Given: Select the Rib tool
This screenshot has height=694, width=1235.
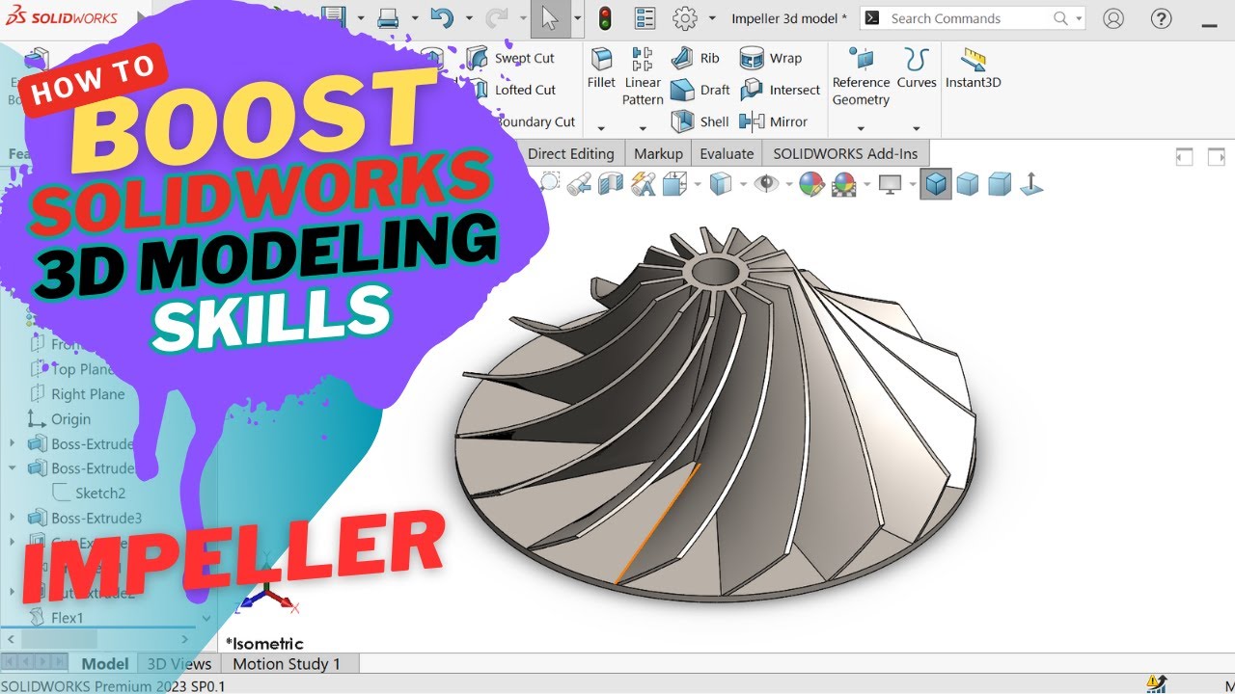Looking at the screenshot, I should click(x=696, y=58).
